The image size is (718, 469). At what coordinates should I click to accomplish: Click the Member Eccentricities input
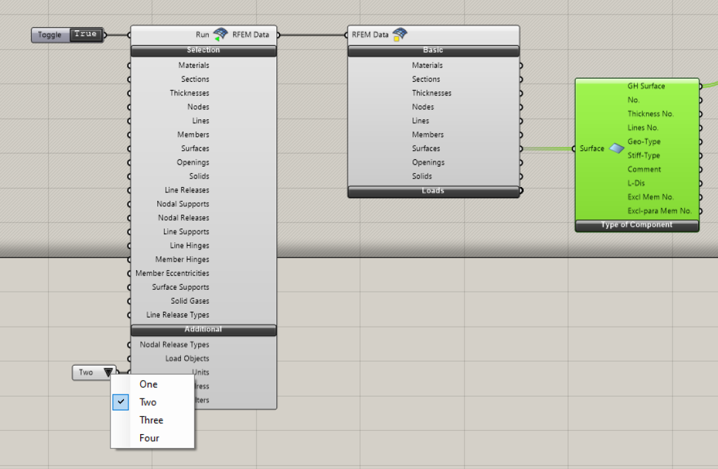tap(172, 273)
